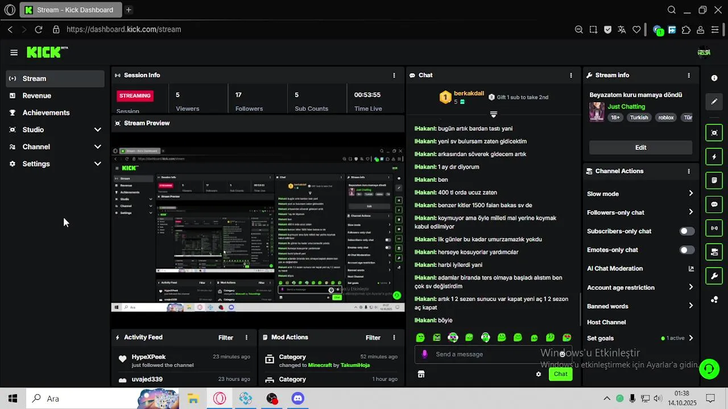
Task: Click the Edit stream info button
Action: pyautogui.click(x=640, y=148)
